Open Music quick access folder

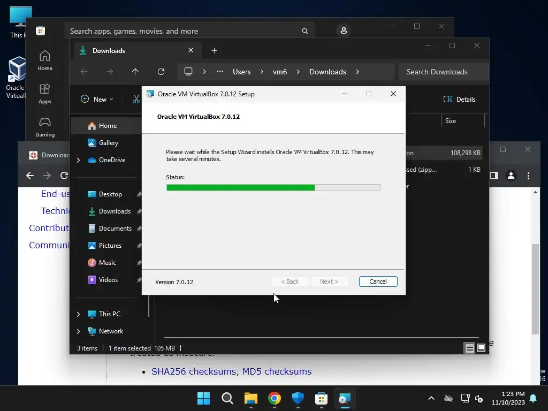pyautogui.click(x=107, y=262)
